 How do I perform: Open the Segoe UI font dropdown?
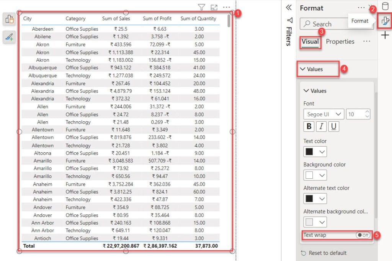[x=324, y=114]
